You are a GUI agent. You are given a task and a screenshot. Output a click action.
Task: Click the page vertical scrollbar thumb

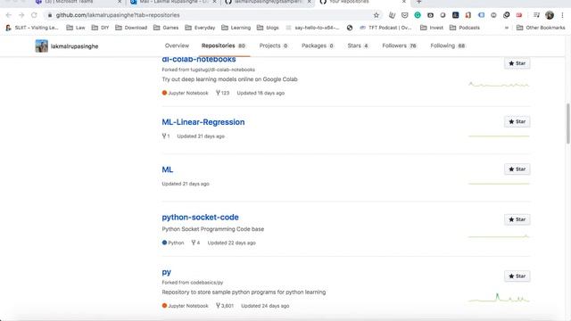click(x=567, y=124)
